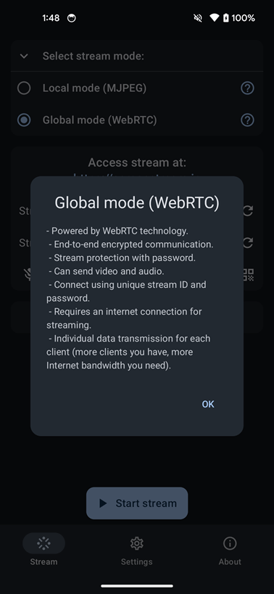Select the Global mode (WebRTC) radio button

(x=24, y=120)
